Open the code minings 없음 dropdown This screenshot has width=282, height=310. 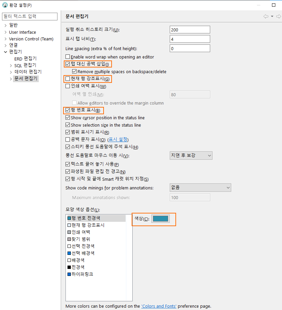click(200, 188)
